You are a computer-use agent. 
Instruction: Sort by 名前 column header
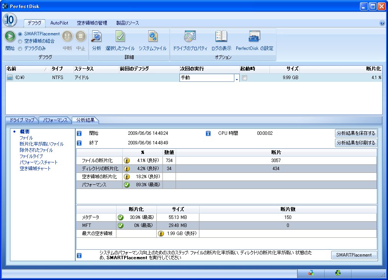[28, 69]
